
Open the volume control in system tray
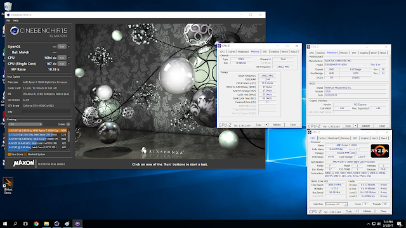point(379,224)
